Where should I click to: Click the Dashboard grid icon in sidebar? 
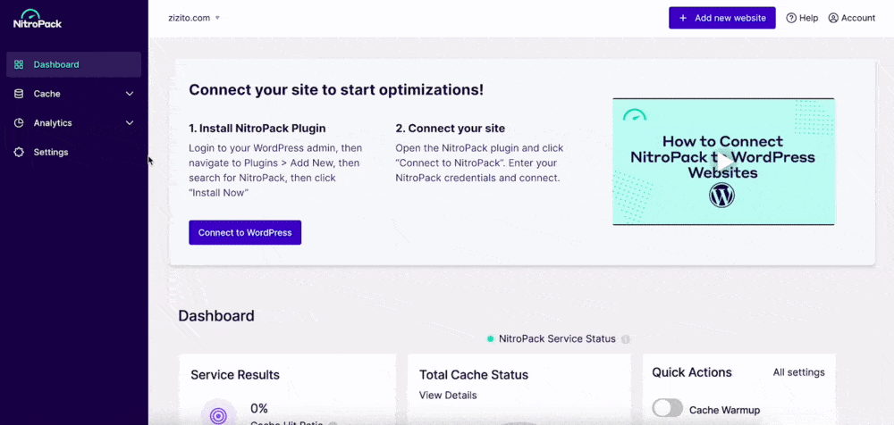point(19,64)
